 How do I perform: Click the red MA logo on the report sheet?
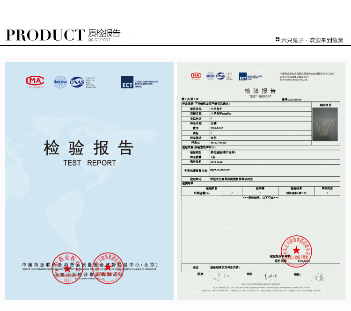pos(196,76)
